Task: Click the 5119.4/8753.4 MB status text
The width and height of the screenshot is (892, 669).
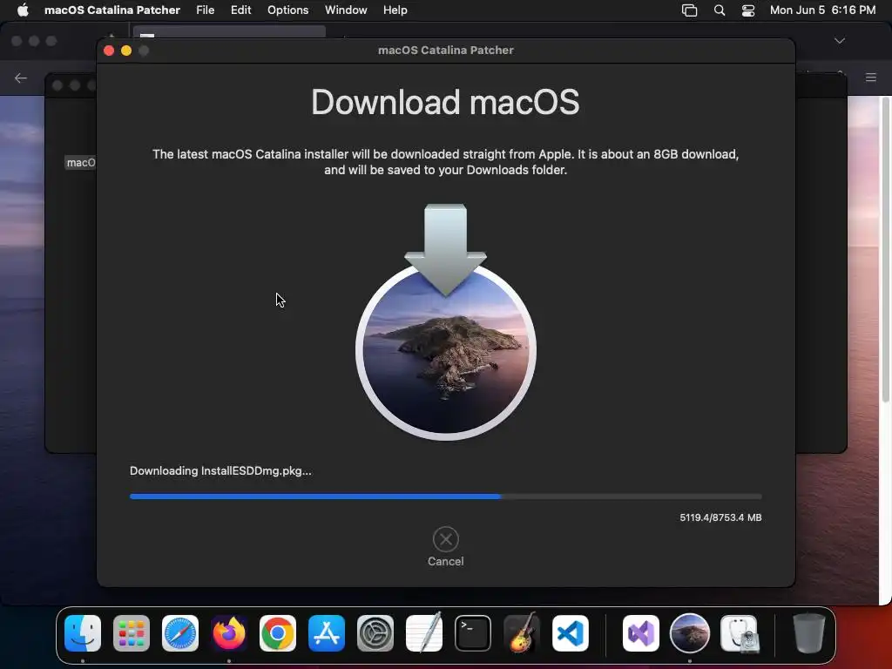Action: tap(720, 517)
